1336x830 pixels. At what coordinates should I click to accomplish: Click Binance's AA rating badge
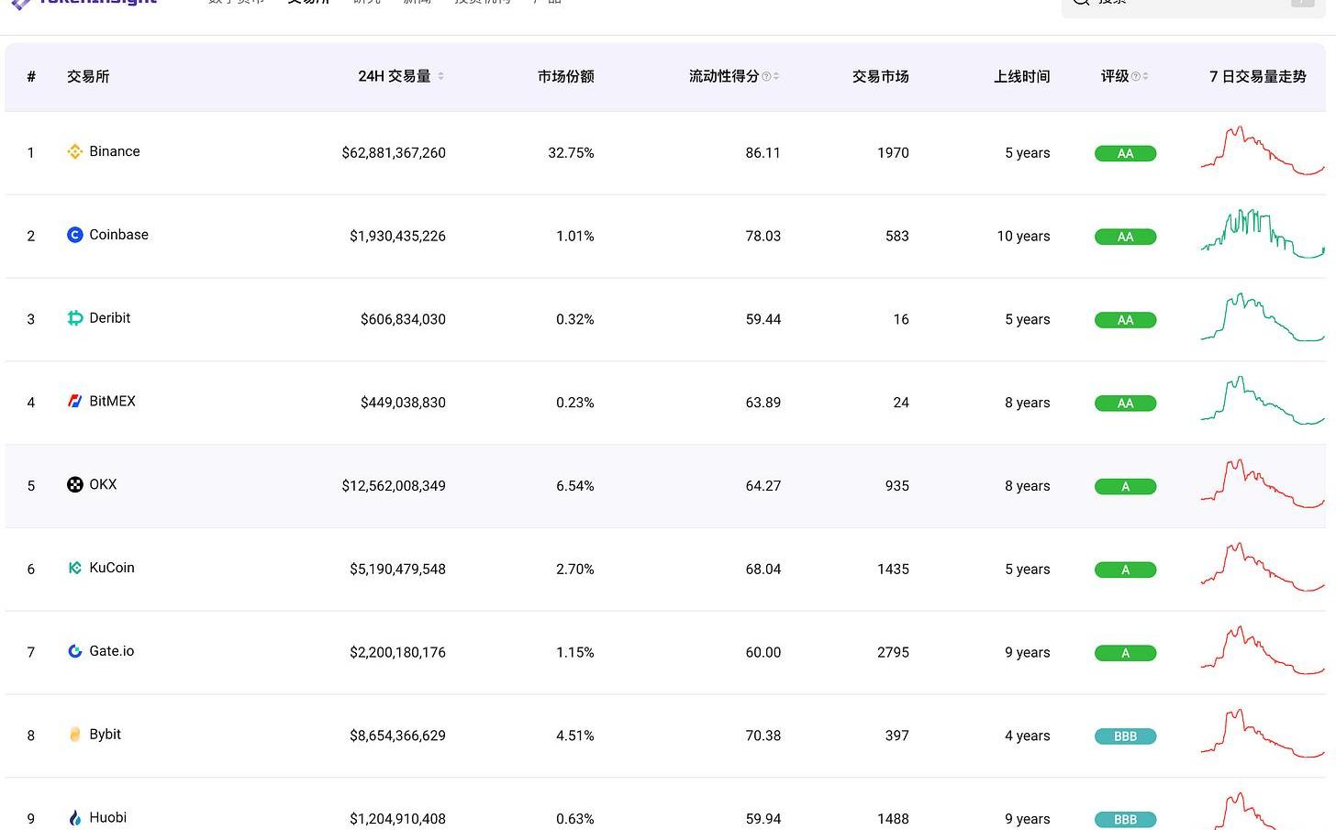click(x=1125, y=153)
